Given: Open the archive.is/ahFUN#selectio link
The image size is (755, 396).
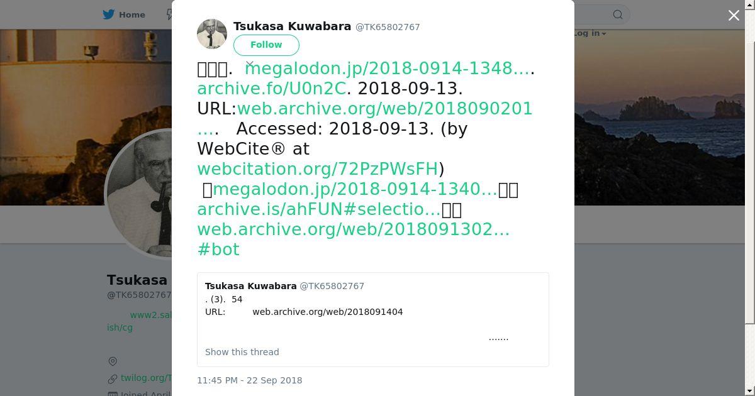Looking at the screenshot, I should [319, 209].
